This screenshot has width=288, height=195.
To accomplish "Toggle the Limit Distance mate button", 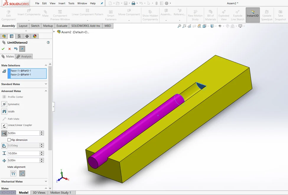I will (4, 133).
